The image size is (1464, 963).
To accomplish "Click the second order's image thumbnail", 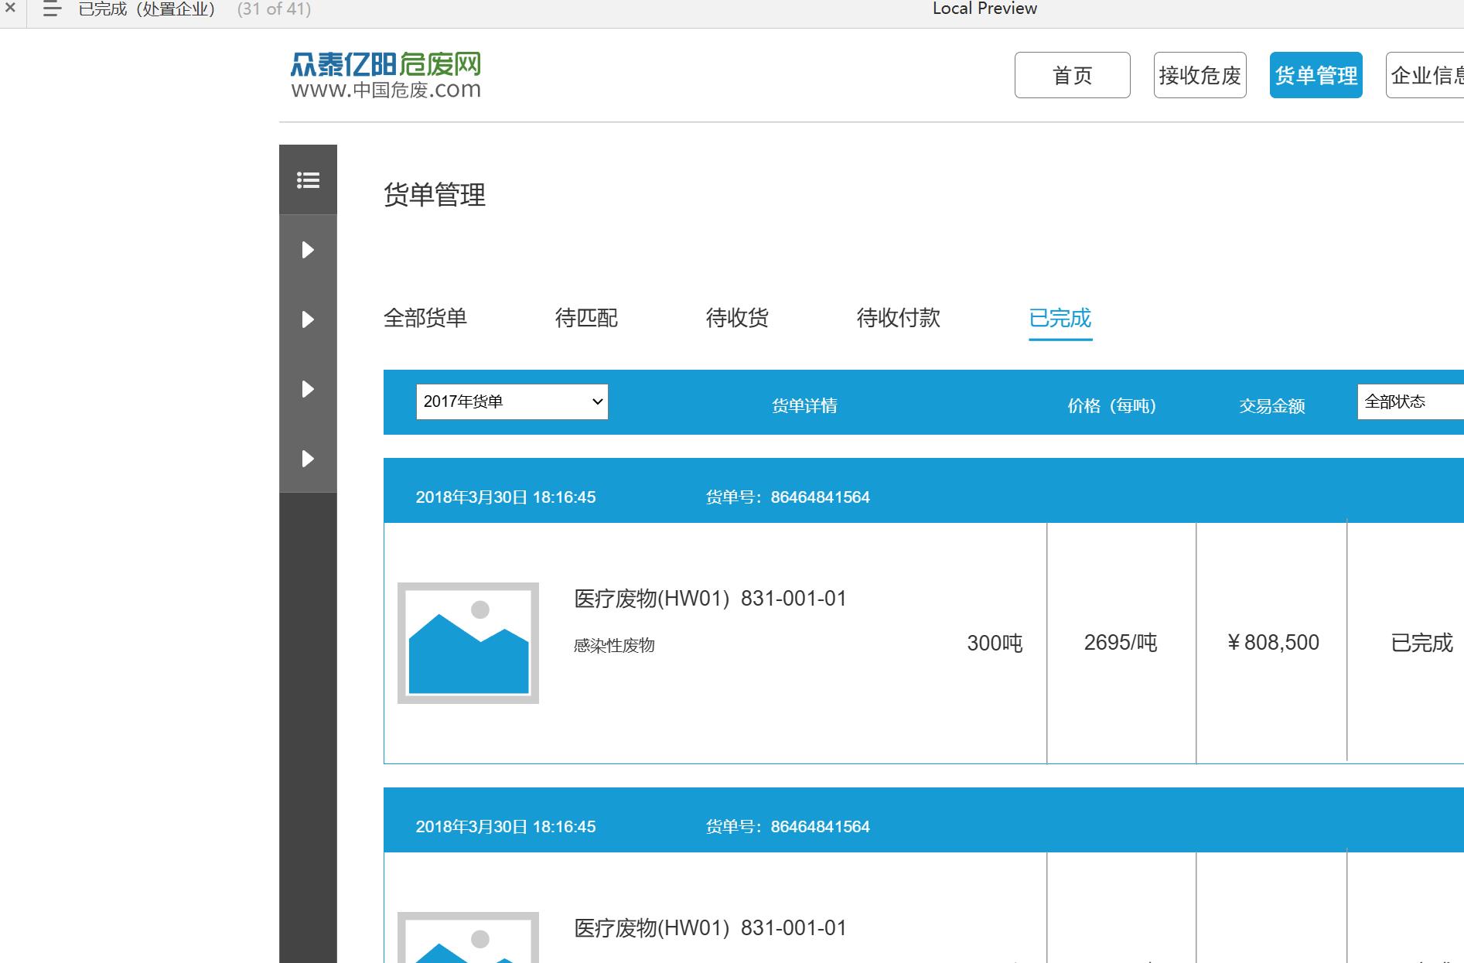I will tap(468, 937).
